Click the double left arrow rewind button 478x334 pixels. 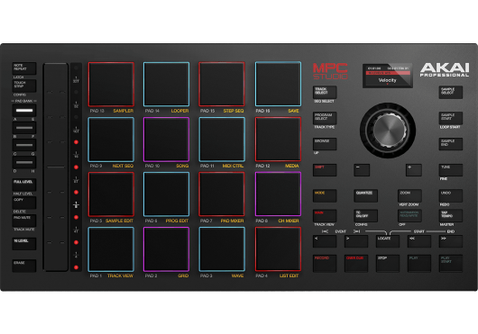coord(419,241)
